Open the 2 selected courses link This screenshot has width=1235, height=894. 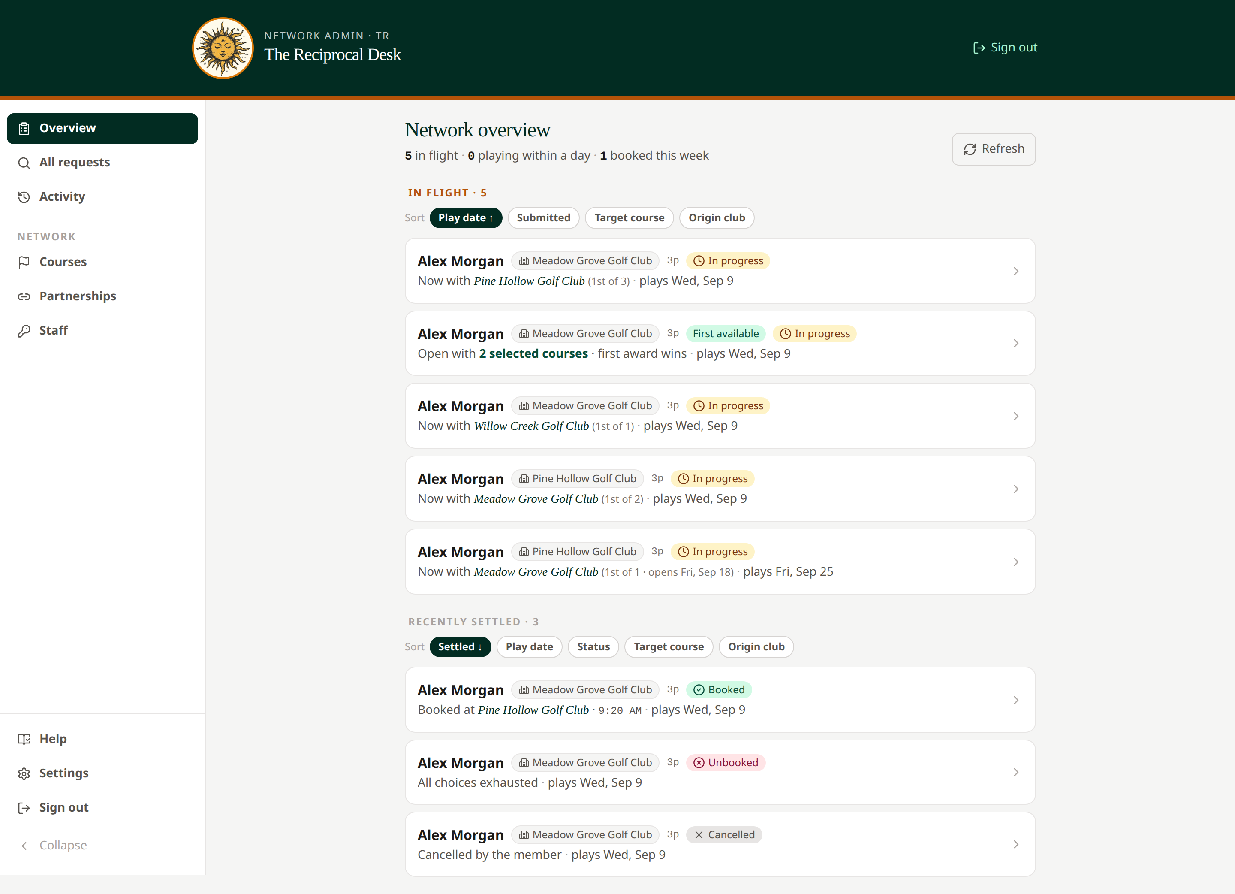point(533,353)
